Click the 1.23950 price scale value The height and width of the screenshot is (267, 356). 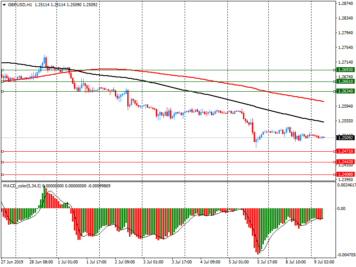(346, 180)
